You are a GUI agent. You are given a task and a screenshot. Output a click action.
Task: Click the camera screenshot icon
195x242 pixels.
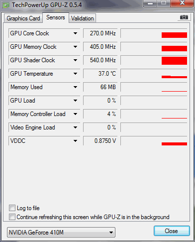(x=184, y=17)
